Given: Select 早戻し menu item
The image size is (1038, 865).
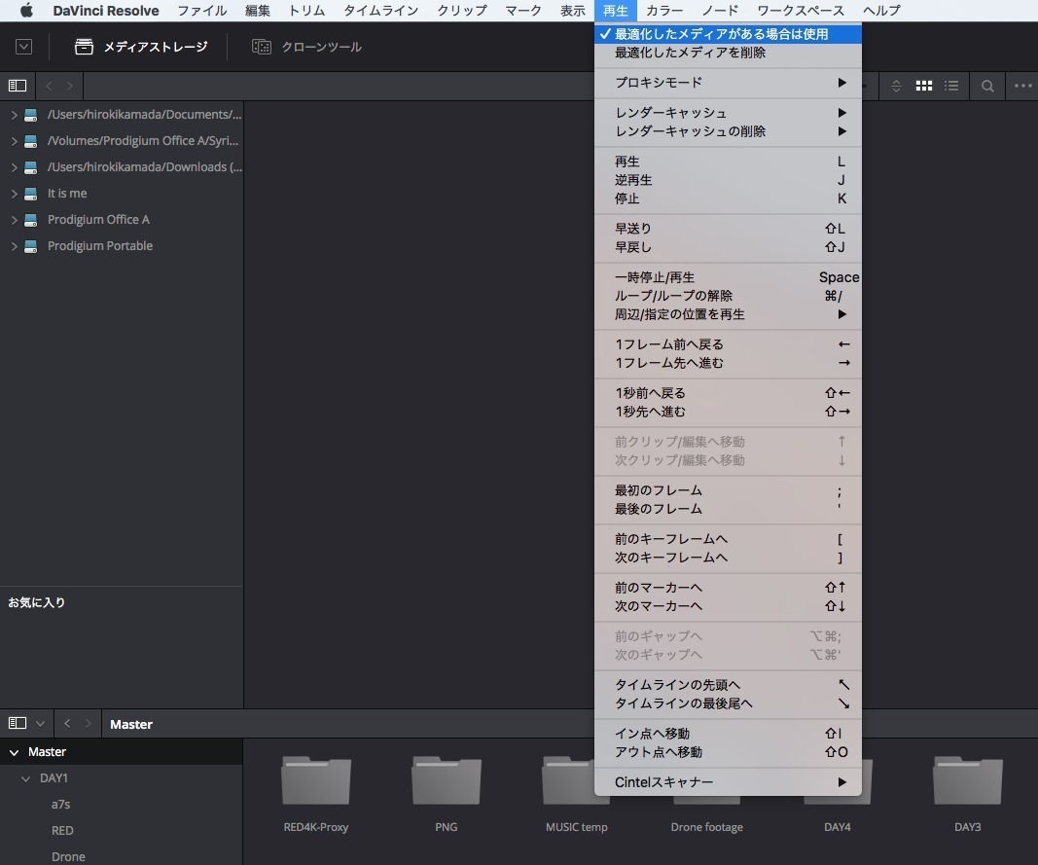Looking at the screenshot, I should coord(729,247).
